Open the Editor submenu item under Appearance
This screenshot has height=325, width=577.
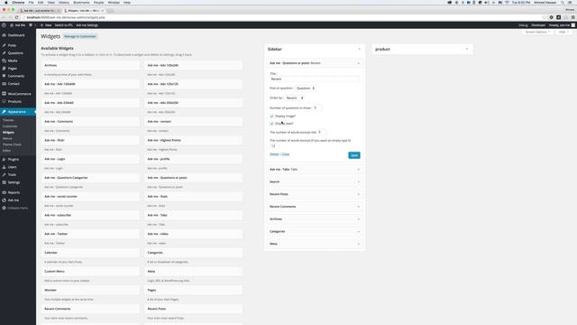point(6,151)
